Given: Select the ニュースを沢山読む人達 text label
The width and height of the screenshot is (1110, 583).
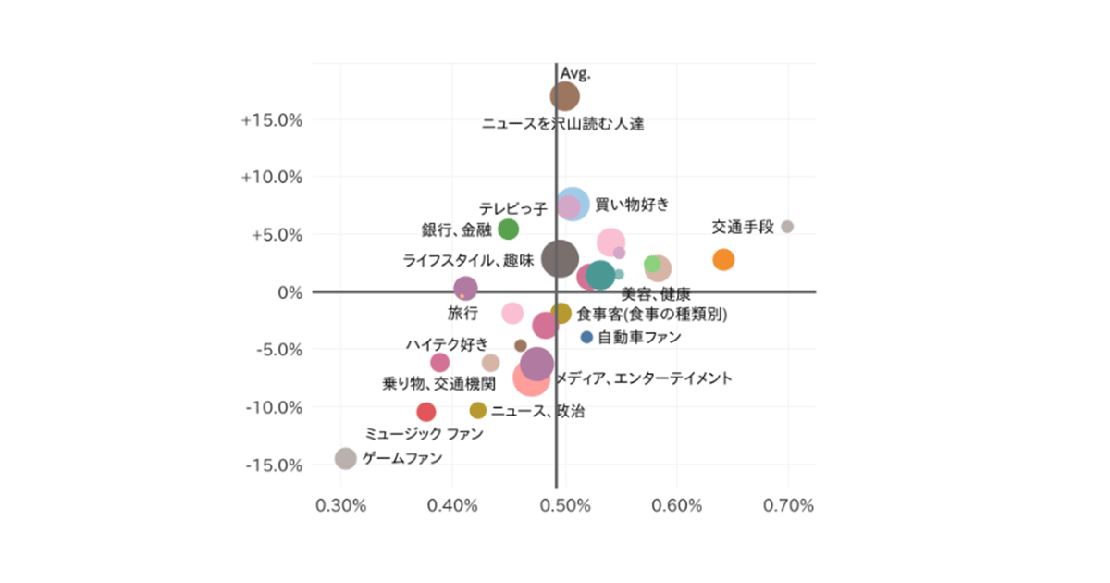Looking at the screenshot, I should point(562,124).
